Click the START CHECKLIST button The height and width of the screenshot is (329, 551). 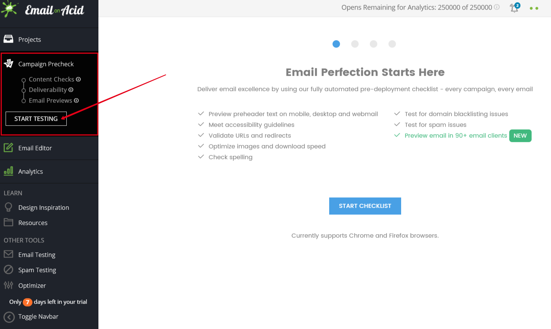(x=365, y=206)
